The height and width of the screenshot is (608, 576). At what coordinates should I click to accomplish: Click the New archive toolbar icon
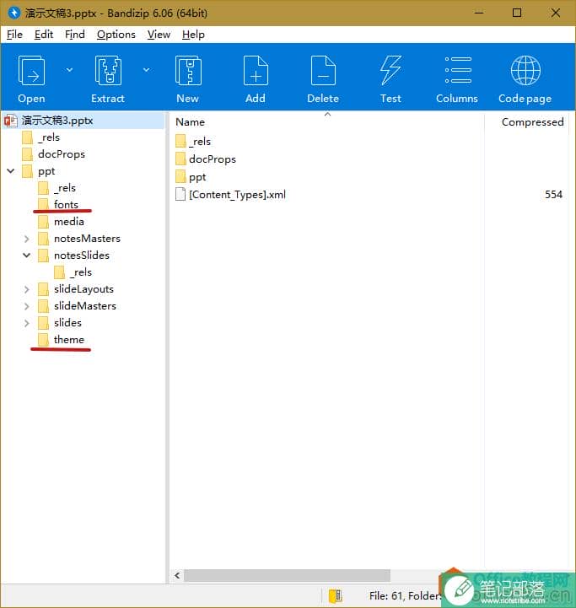coord(188,70)
